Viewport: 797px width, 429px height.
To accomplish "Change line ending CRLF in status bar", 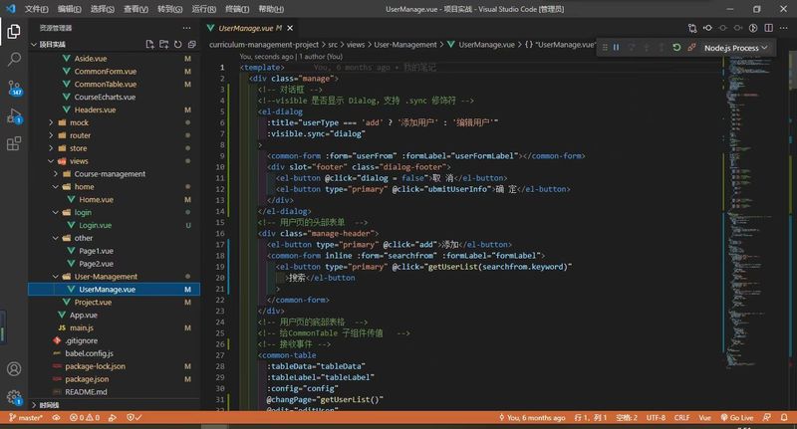I will coord(681,417).
